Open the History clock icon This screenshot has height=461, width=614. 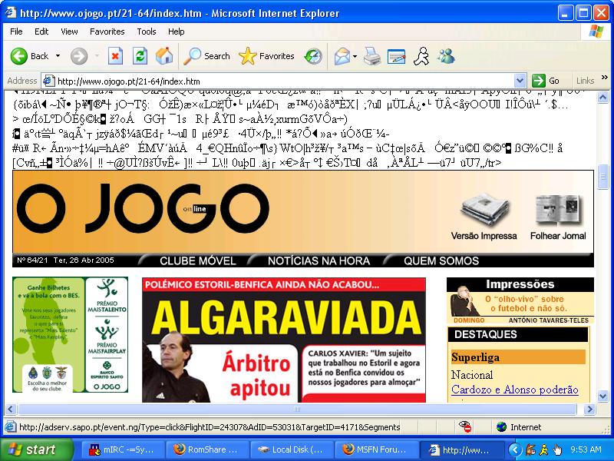coord(313,56)
